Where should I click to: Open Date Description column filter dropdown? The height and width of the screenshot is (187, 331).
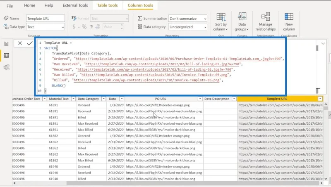tap(234, 99)
